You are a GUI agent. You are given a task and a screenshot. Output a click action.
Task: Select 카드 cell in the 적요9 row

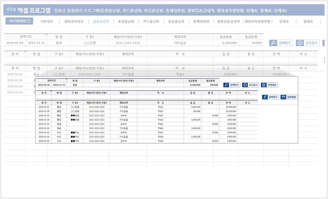59,141
